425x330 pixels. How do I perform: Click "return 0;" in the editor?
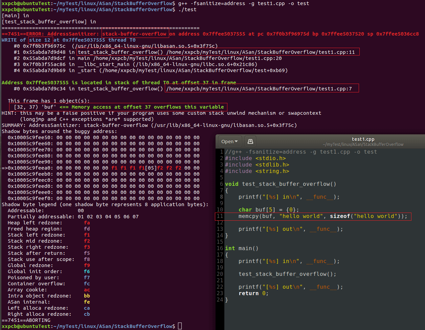tap(253, 293)
